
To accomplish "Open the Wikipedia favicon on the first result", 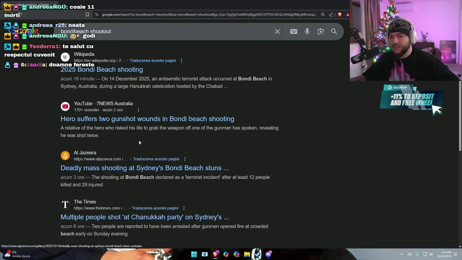I will (65, 57).
